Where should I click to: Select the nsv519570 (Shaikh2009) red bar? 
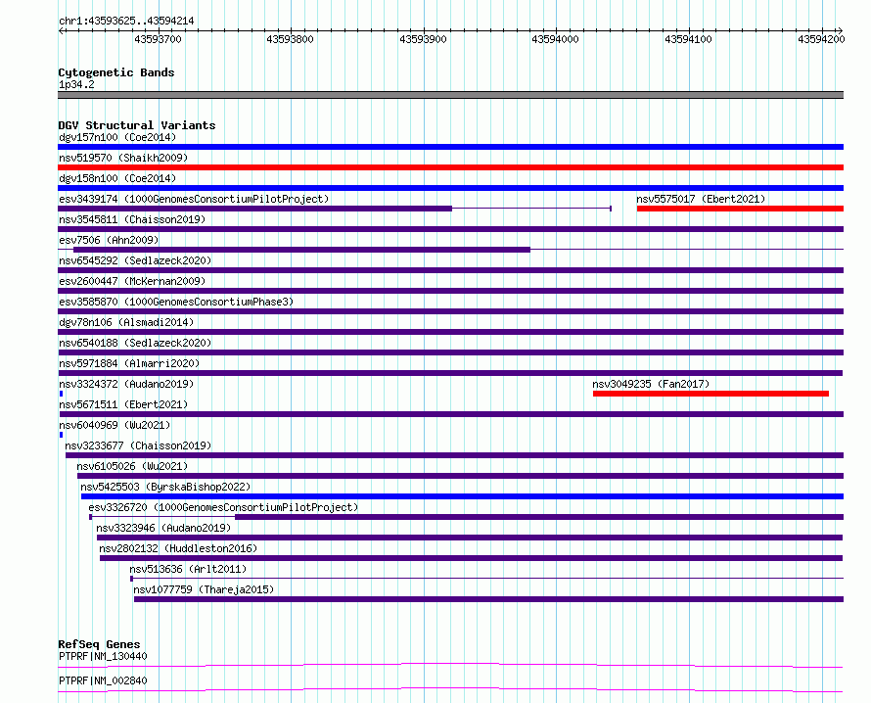point(450,167)
